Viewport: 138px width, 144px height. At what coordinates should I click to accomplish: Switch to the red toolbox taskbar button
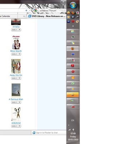click(x=73, y=106)
